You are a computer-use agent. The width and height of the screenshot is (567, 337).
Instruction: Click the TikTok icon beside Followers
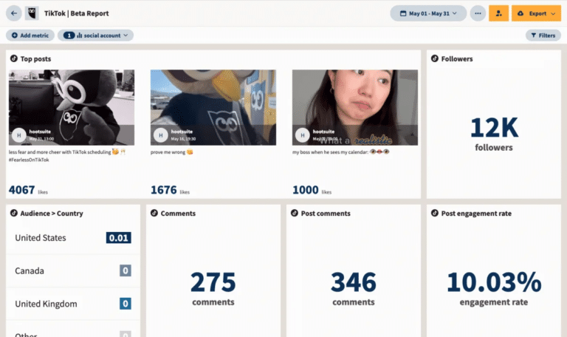click(435, 58)
